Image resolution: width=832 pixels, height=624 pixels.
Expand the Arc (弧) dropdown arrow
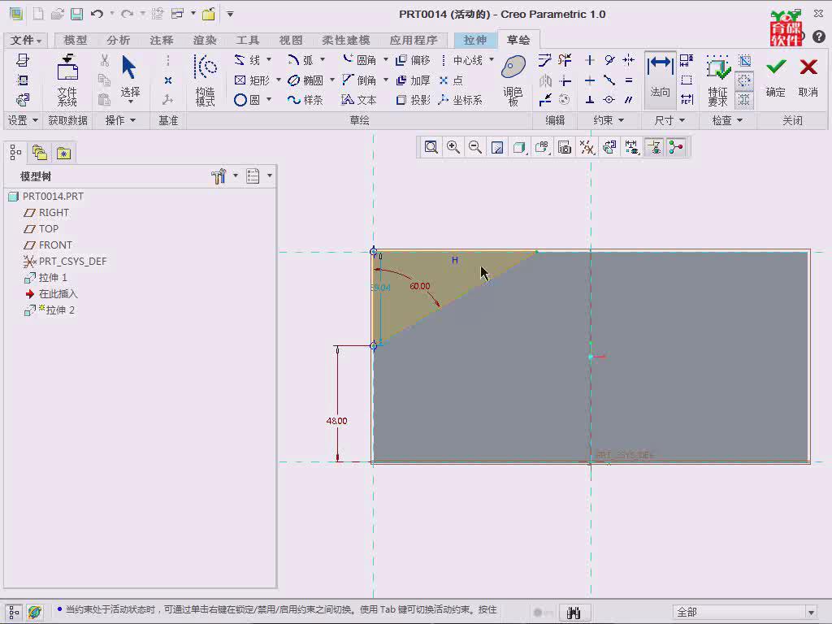click(322, 59)
